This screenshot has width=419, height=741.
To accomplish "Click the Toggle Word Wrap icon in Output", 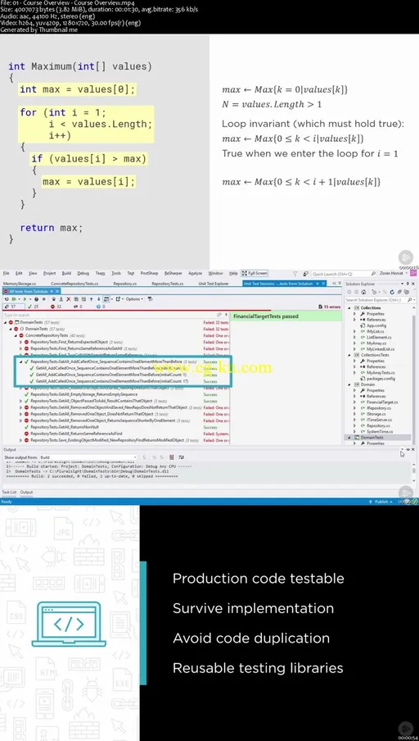I will pos(181,457).
